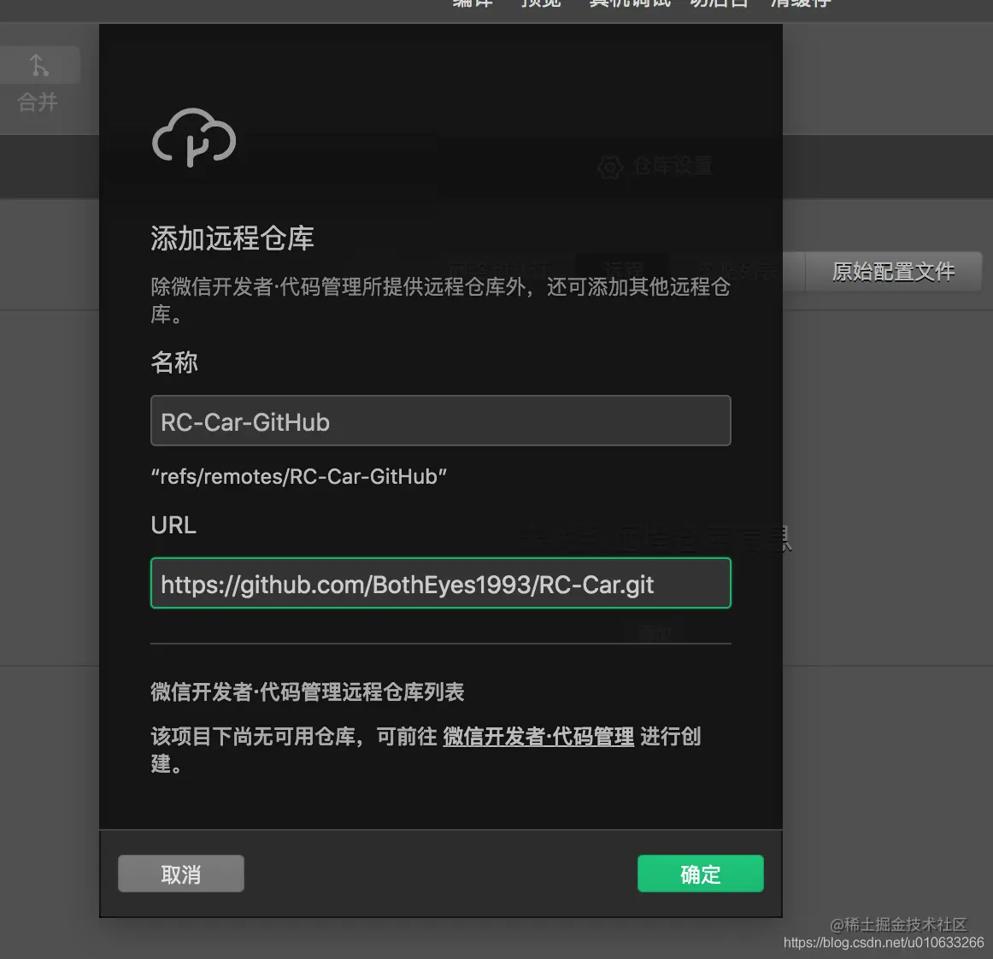Screen dimensions: 993x959
Task: Confirm with the green 确定 button
Action: coord(701,874)
